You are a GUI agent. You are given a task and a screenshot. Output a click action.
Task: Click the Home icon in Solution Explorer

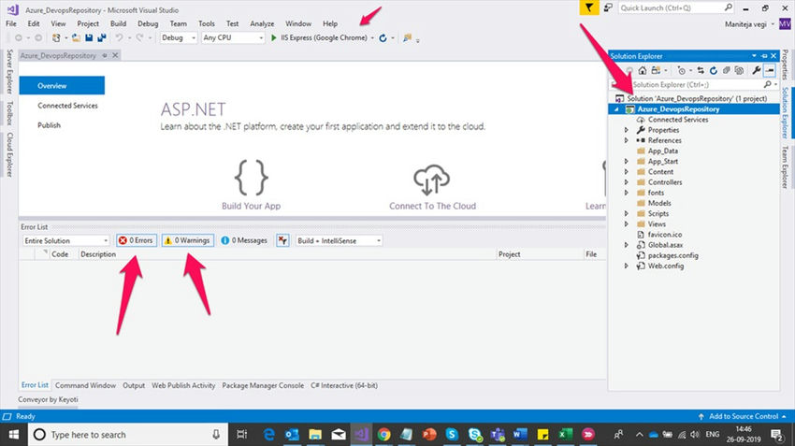(643, 70)
